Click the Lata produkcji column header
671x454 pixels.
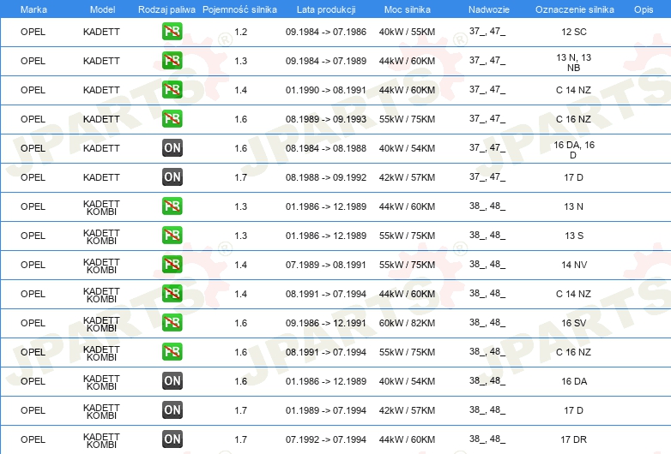coord(326,9)
